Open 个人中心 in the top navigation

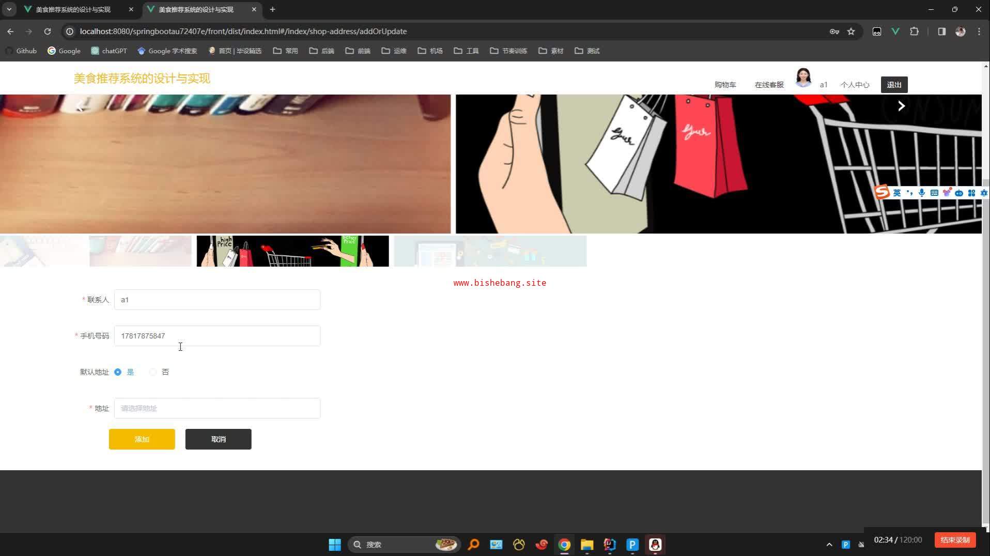coord(855,85)
